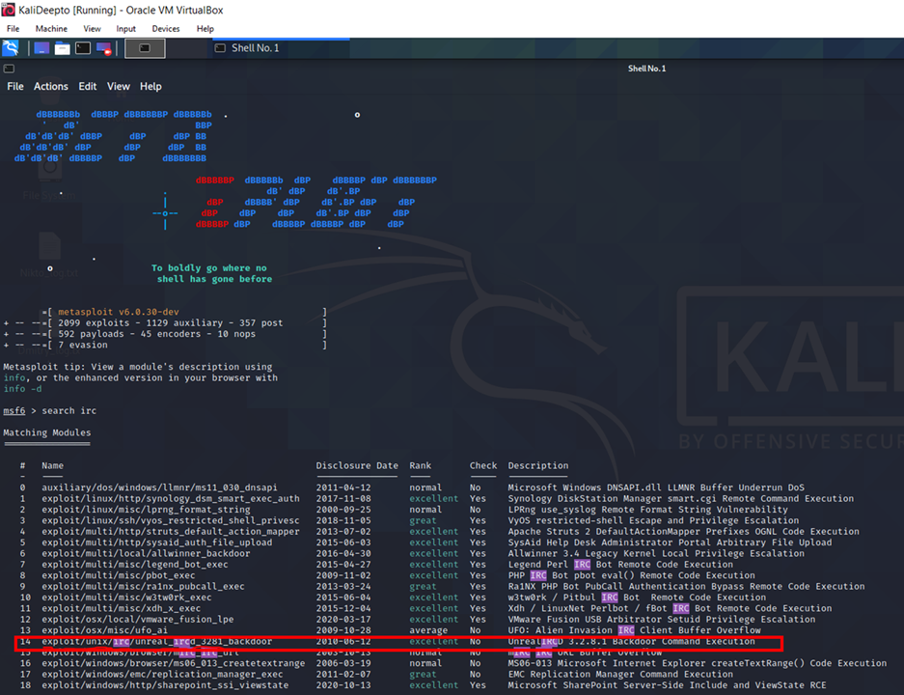The height and width of the screenshot is (695, 904).
Task: Click the 'Name' column header
Action: (52, 465)
